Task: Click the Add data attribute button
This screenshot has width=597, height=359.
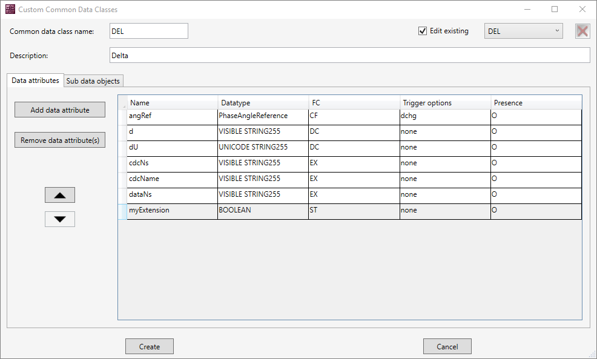Action: point(60,110)
